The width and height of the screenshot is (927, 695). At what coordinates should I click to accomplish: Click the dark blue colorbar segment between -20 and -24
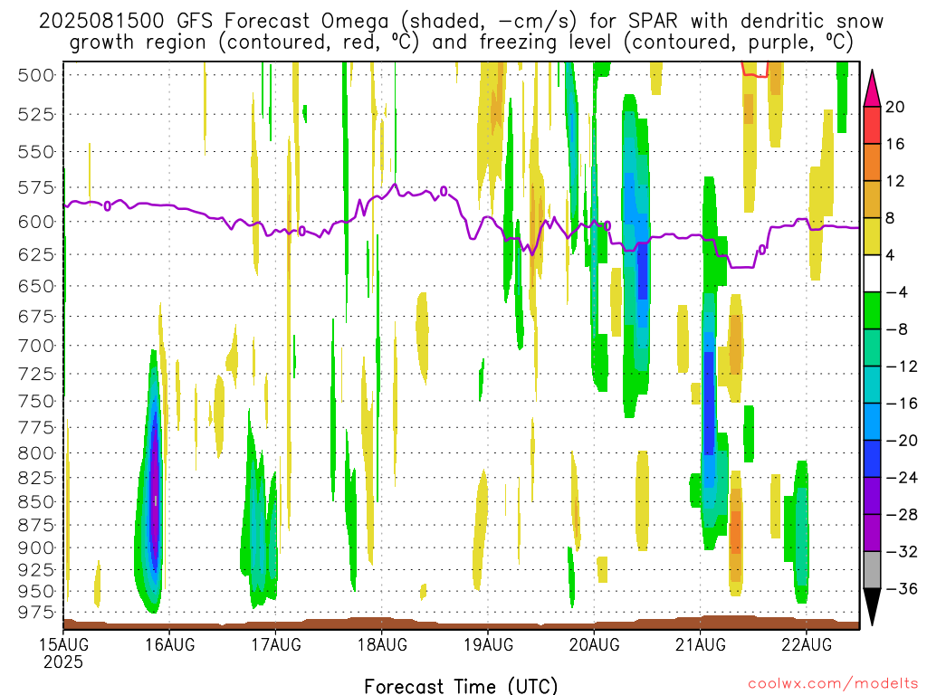click(x=872, y=459)
